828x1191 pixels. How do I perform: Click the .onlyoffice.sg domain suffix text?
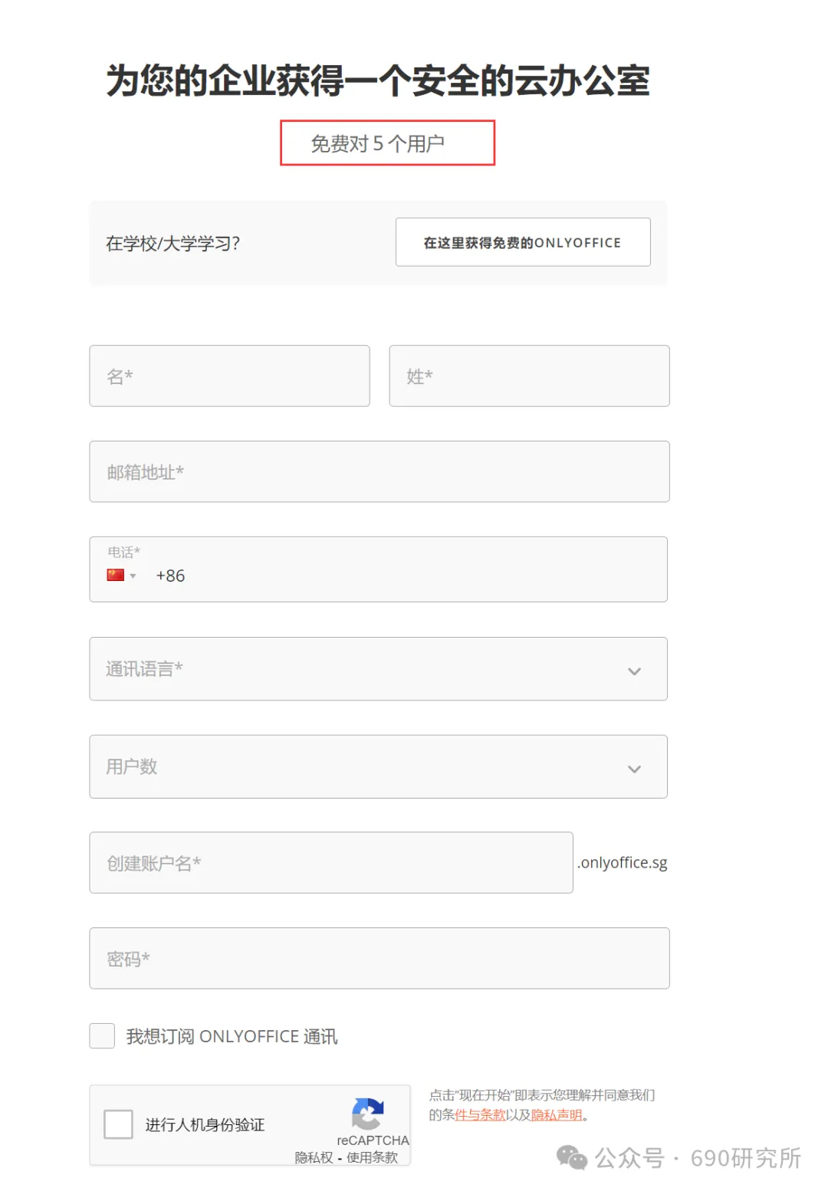click(622, 863)
